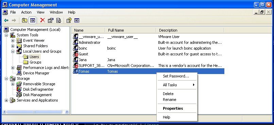Screen dimensions: 274x125
Task: Open Properties toolbar icon
Action: click(51, 20)
